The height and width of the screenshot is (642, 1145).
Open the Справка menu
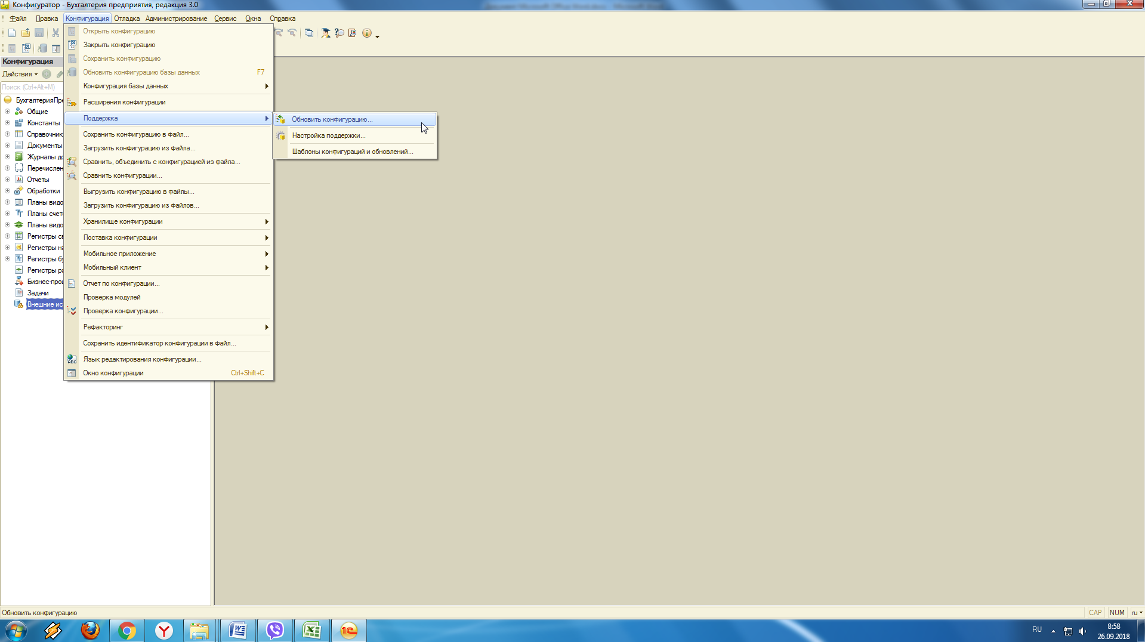tap(282, 18)
